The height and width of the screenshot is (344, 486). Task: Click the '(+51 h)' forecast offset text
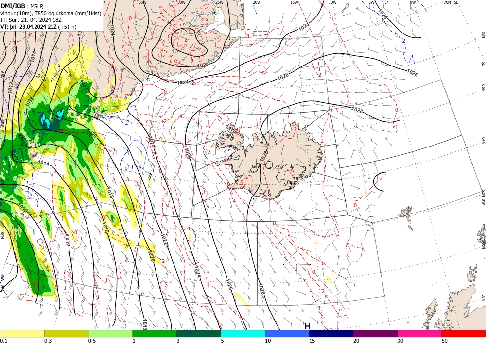[67, 27]
